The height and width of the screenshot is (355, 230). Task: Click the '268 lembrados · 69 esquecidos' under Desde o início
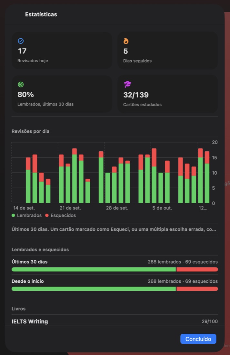click(x=183, y=281)
